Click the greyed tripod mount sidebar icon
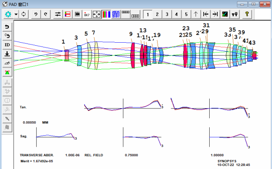Screen dimensions: 272x169 [7, 82]
